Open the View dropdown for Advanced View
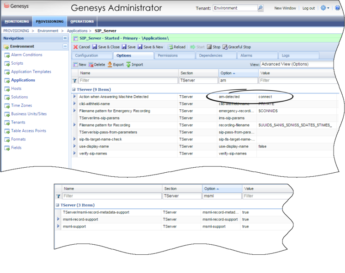Screen dimensions: 345x273 click(x=297, y=64)
